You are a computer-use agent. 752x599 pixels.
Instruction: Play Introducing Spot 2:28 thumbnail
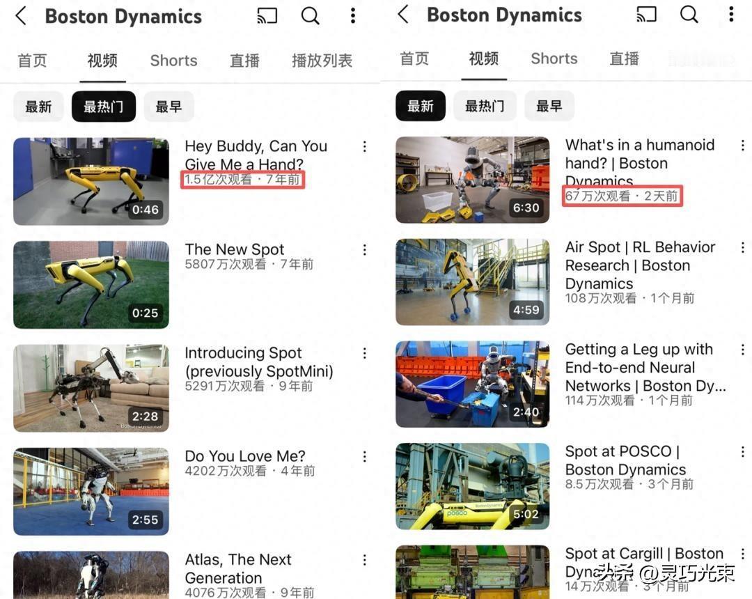[x=91, y=388]
